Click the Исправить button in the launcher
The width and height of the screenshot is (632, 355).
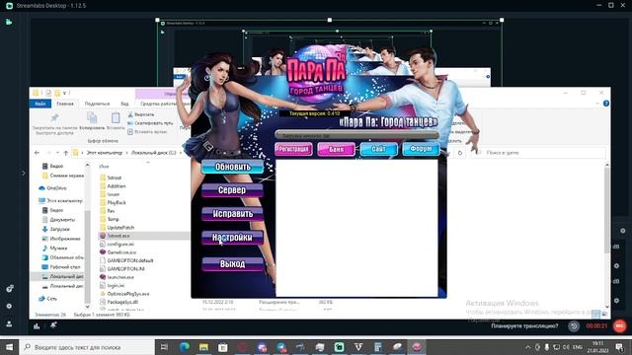233,214
